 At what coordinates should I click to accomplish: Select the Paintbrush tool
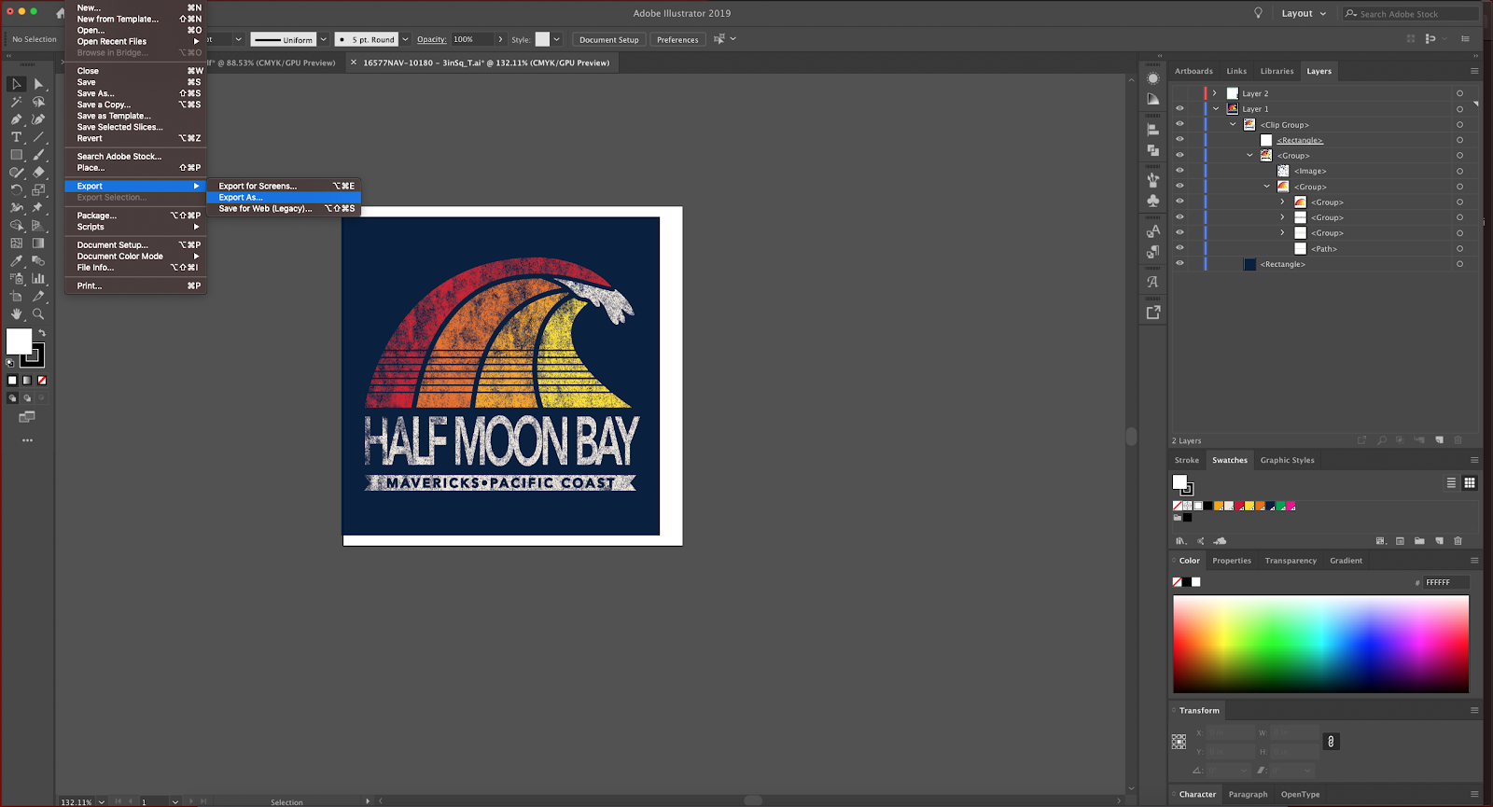[x=38, y=155]
